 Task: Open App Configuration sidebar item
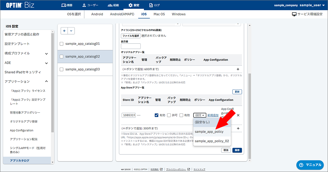coord(21,130)
